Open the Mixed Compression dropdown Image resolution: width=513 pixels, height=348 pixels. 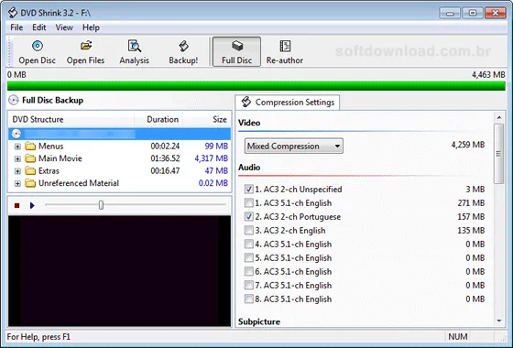294,146
